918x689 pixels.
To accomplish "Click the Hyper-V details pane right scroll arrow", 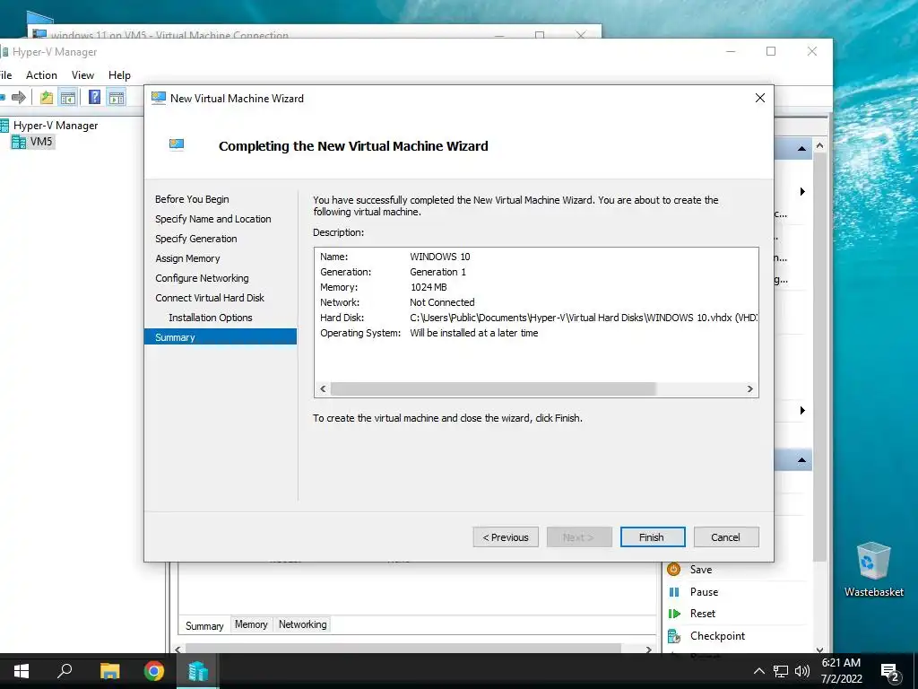I will coord(648,650).
